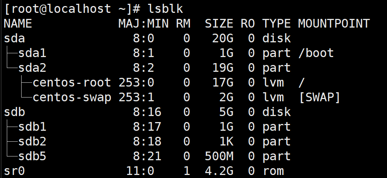Select the sda1 partition name
Viewport: 387px width, 178px height.
click(32, 53)
